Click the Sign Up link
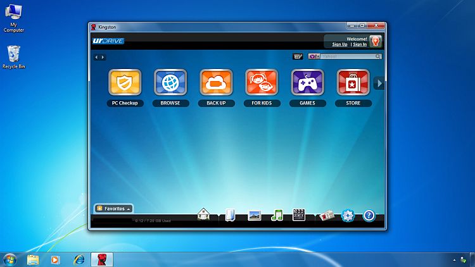This screenshot has width=475, height=267. pos(339,44)
